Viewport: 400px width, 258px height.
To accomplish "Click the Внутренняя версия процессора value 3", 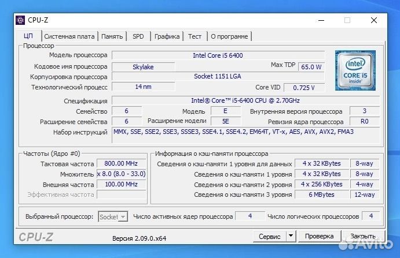I will (x=365, y=111).
